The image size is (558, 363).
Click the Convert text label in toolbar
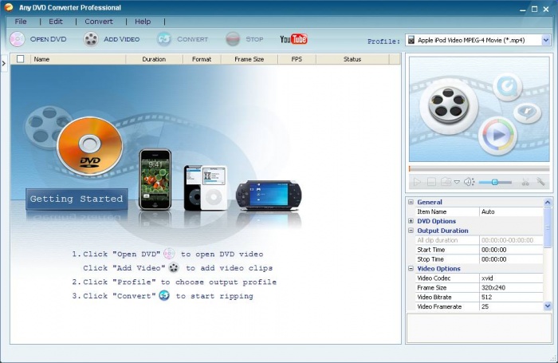pos(193,39)
